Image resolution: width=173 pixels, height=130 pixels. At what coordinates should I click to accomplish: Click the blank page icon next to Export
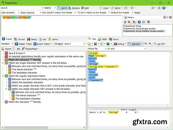pyautogui.click(x=14, y=49)
